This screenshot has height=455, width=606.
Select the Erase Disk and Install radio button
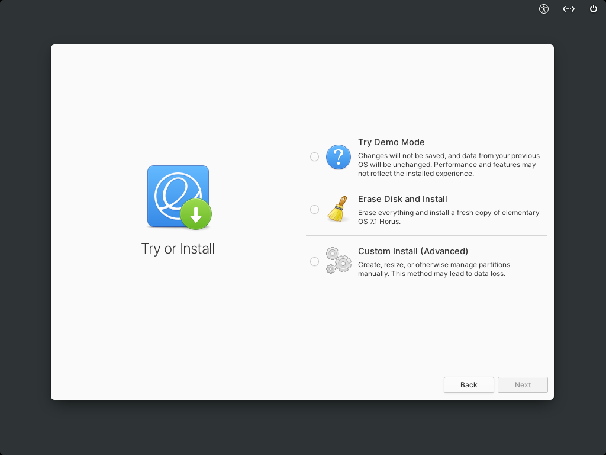pos(315,209)
